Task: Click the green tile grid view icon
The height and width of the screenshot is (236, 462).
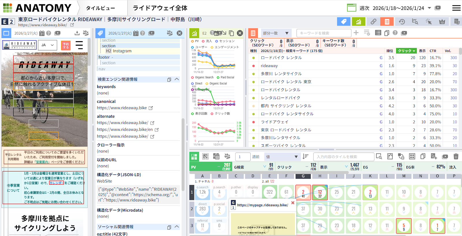Action: [x=194, y=157]
